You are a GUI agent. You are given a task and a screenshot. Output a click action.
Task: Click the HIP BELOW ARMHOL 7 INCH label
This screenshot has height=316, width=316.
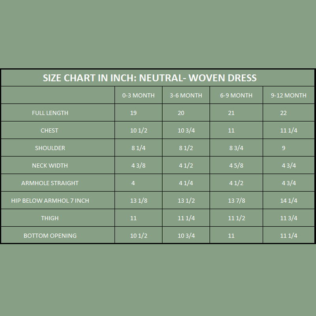(x=50, y=201)
